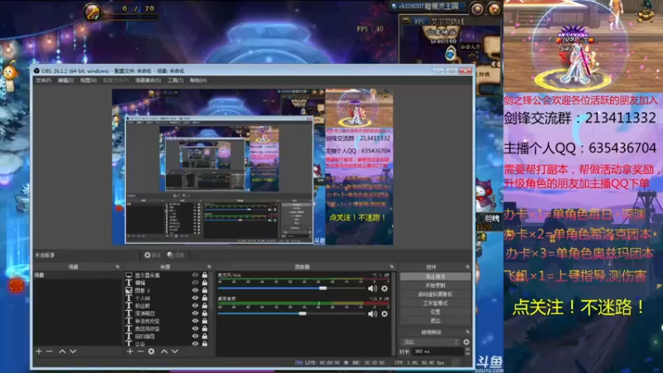Click the 时长 300 ms duration field
The width and height of the screenshot is (663, 373).
(438, 351)
